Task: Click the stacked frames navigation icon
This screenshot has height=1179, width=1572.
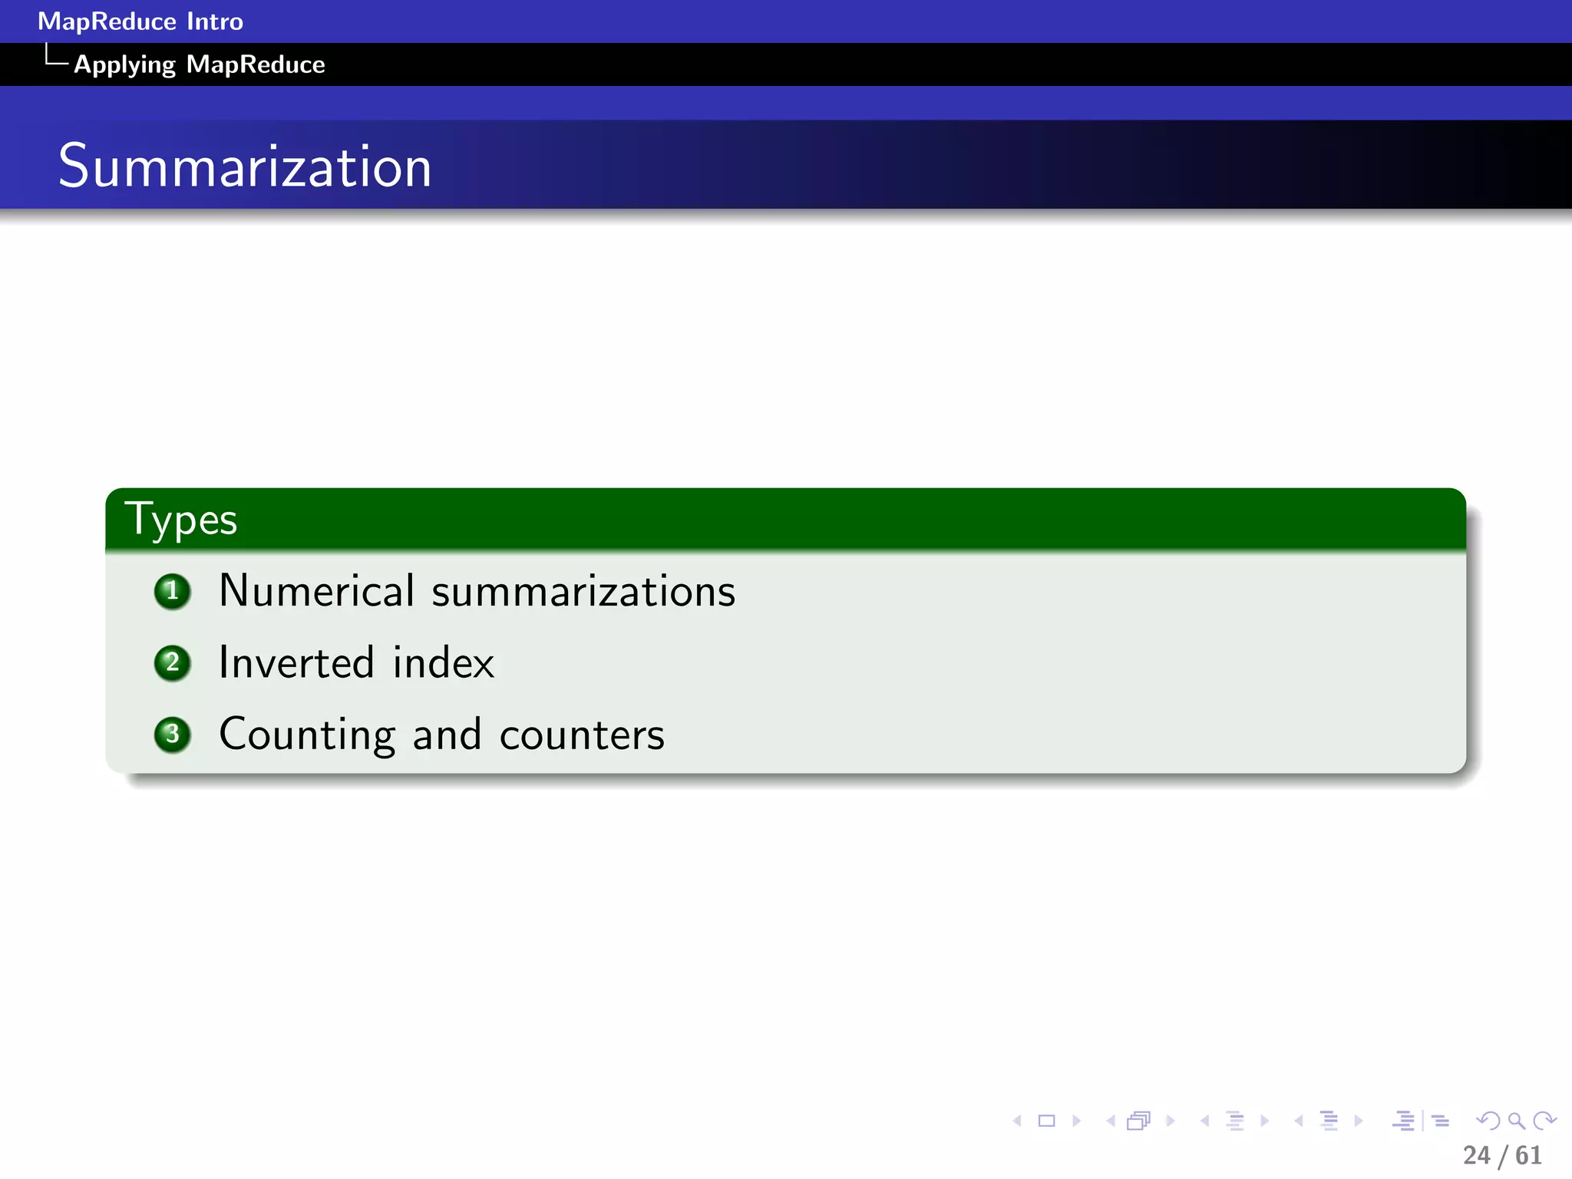Action: [1139, 1121]
